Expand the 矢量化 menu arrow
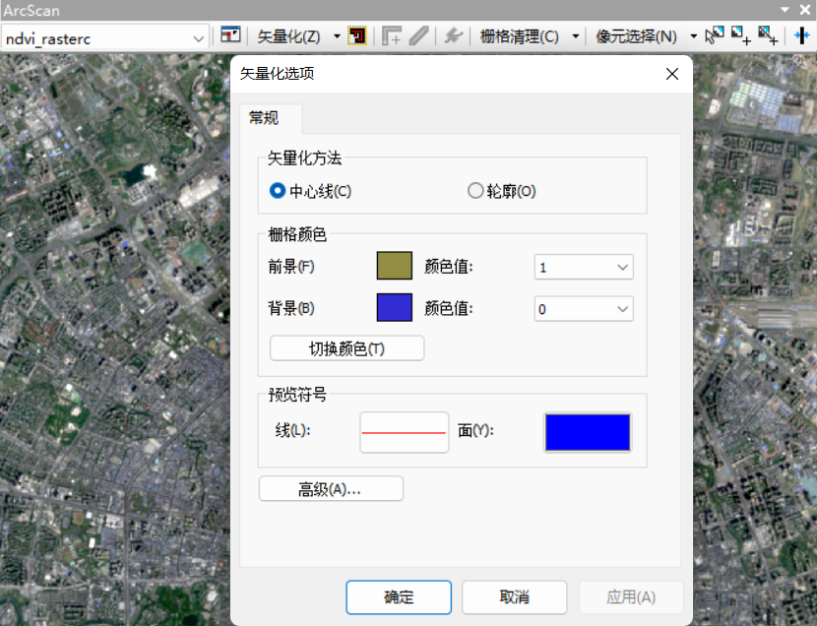This screenshot has width=817, height=626. (x=337, y=36)
